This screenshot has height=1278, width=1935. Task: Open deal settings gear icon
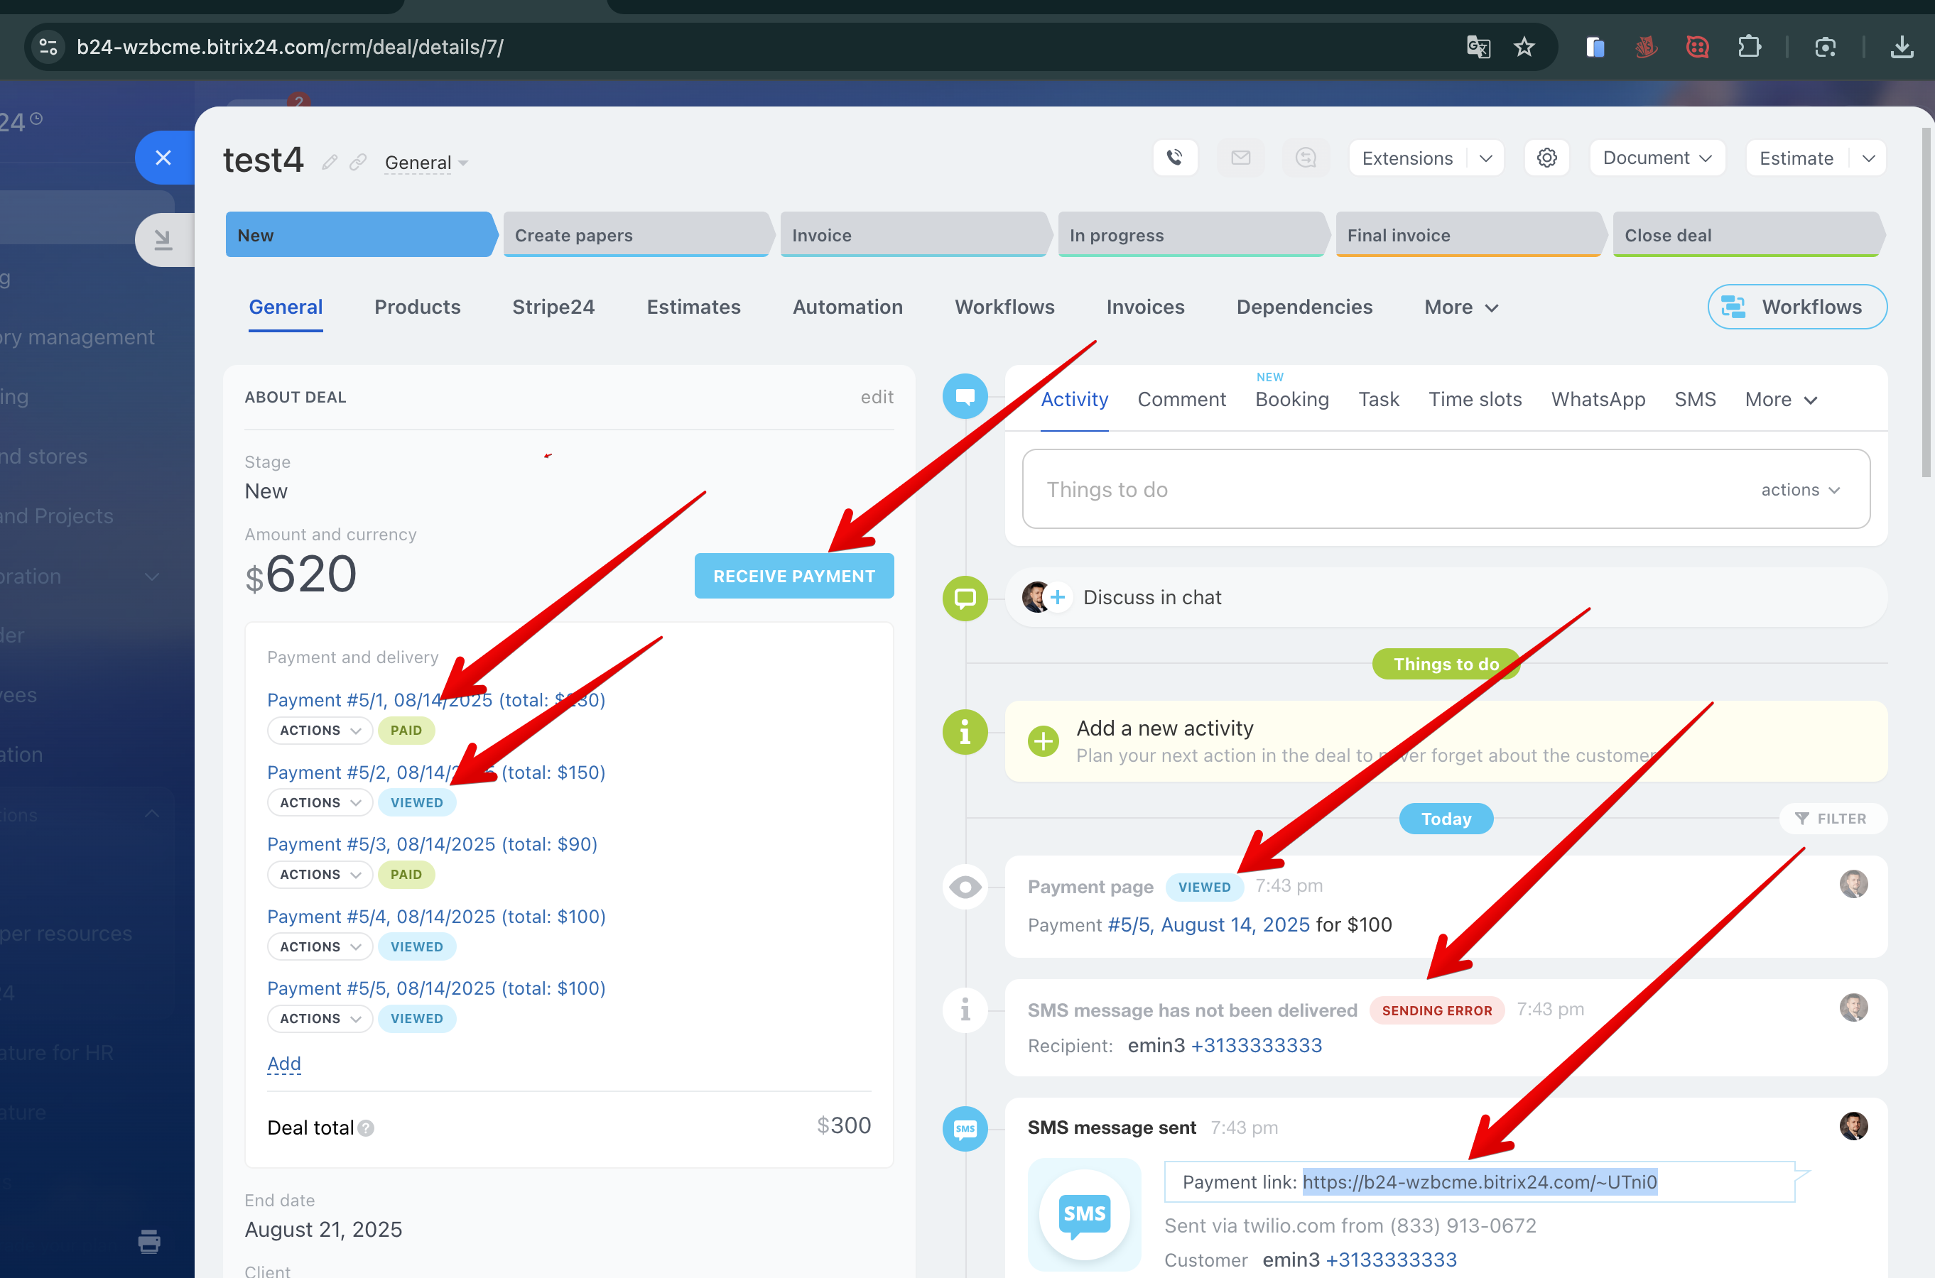pos(1547,158)
